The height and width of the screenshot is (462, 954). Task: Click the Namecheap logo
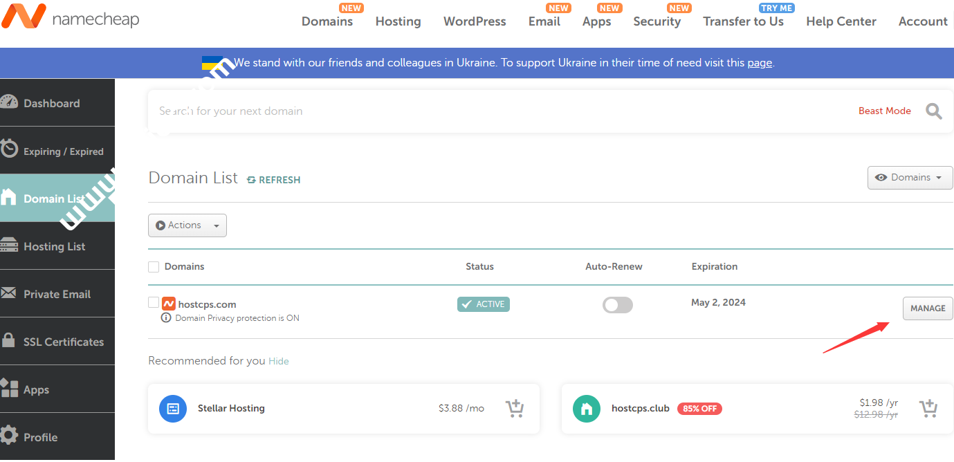[x=70, y=18]
